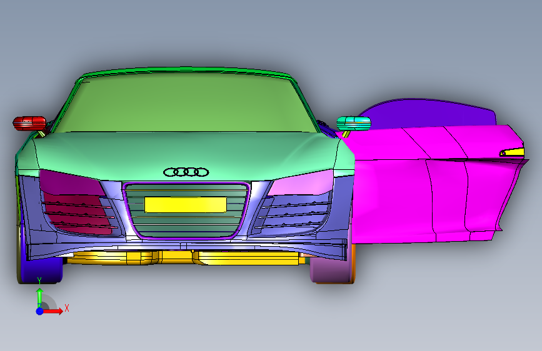
Task: Select the teal side mirror
Action: tap(354, 123)
